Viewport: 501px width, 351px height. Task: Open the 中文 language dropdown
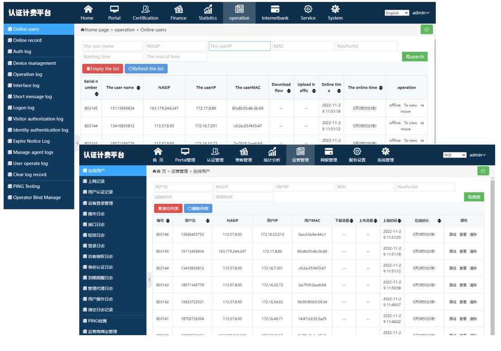coord(454,155)
